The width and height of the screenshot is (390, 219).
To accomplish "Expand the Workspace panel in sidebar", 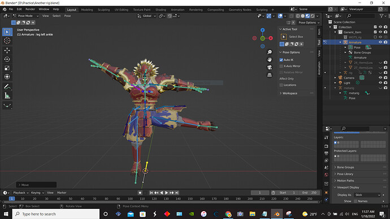I will pyautogui.click(x=289, y=93).
